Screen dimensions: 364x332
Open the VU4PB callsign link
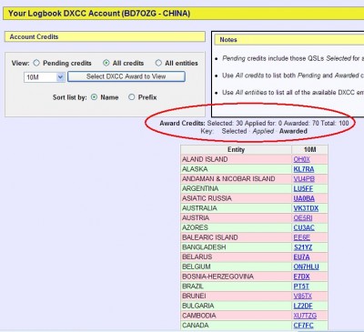tap(304, 179)
